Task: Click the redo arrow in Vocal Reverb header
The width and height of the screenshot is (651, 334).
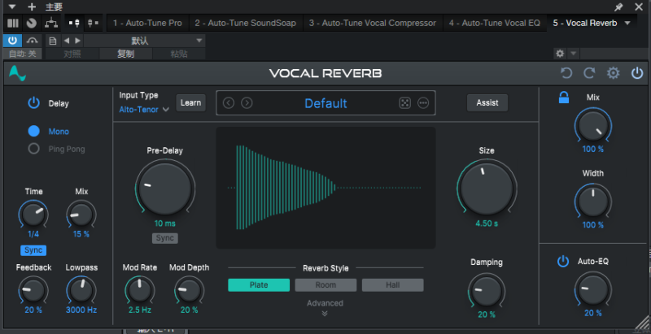Action: [590, 73]
